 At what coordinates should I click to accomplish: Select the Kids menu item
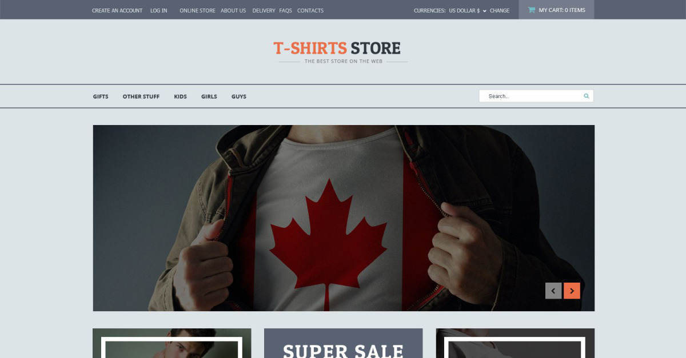181,96
